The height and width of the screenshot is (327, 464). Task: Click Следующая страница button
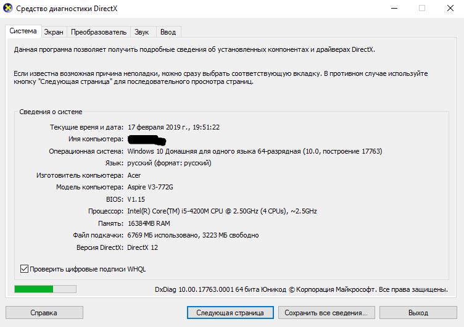pyautogui.click(x=230, y=312)
